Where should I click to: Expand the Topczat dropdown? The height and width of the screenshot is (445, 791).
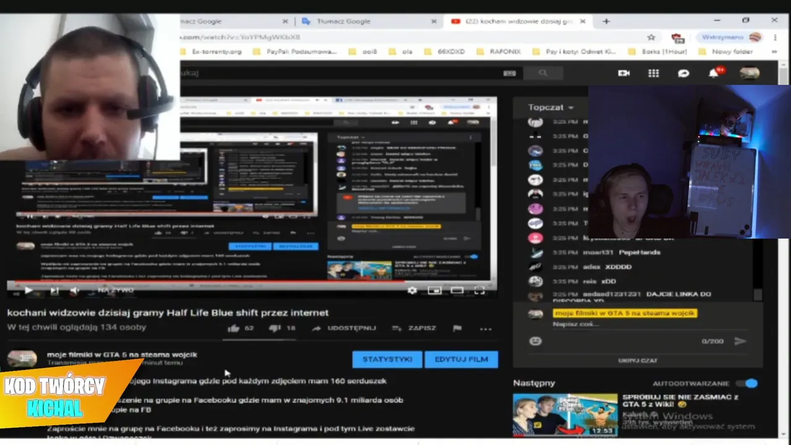(551, 107)
